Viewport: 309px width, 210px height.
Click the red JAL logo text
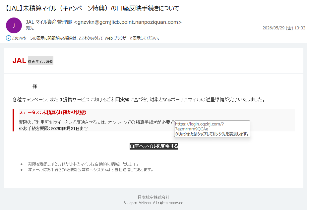coord(19,60)
